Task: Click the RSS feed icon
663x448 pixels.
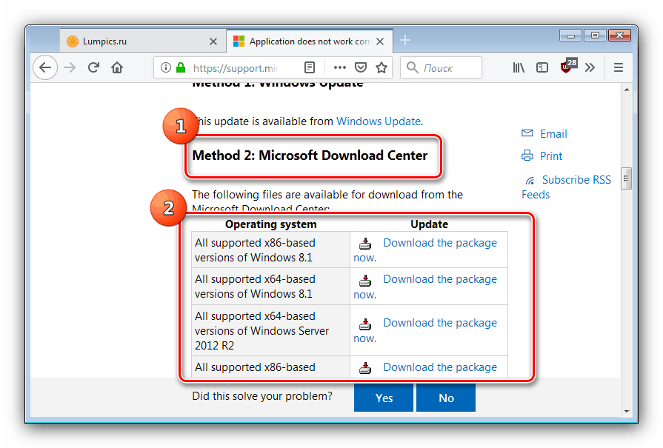Action: pyautogui.click(x=530, y=181)
